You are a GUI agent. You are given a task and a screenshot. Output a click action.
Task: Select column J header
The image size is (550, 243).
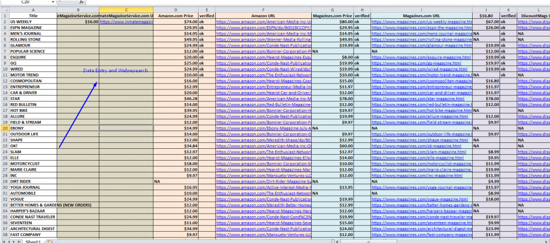click(x=486, y=10)
